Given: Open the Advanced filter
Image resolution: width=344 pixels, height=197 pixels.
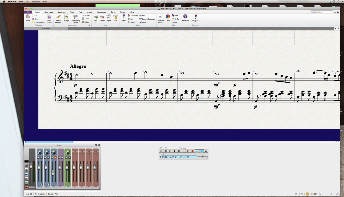Looking at the screenshot, I should (133, 16).
